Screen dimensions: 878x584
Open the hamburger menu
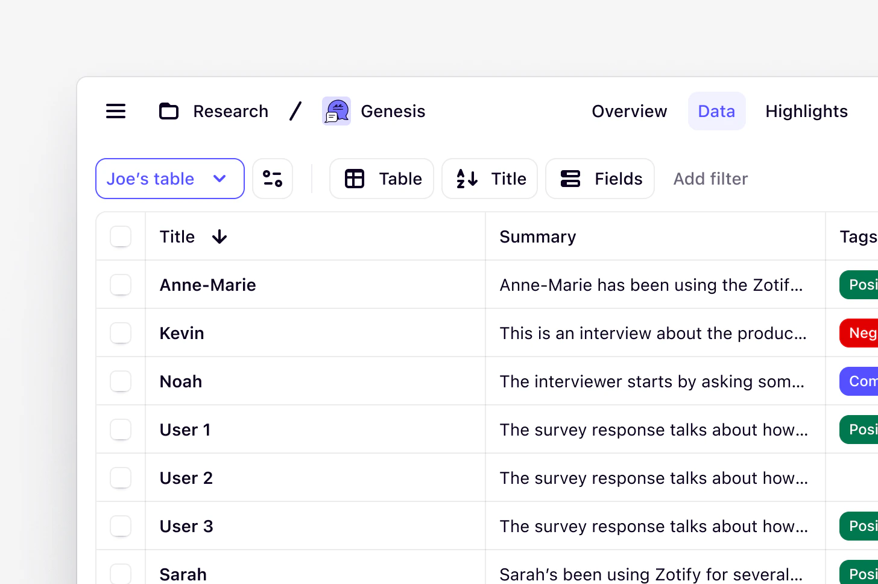click(x=116, y=111)
